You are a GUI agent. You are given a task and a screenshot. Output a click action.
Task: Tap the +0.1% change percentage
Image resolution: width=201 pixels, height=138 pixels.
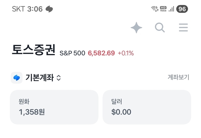point(126,53)
